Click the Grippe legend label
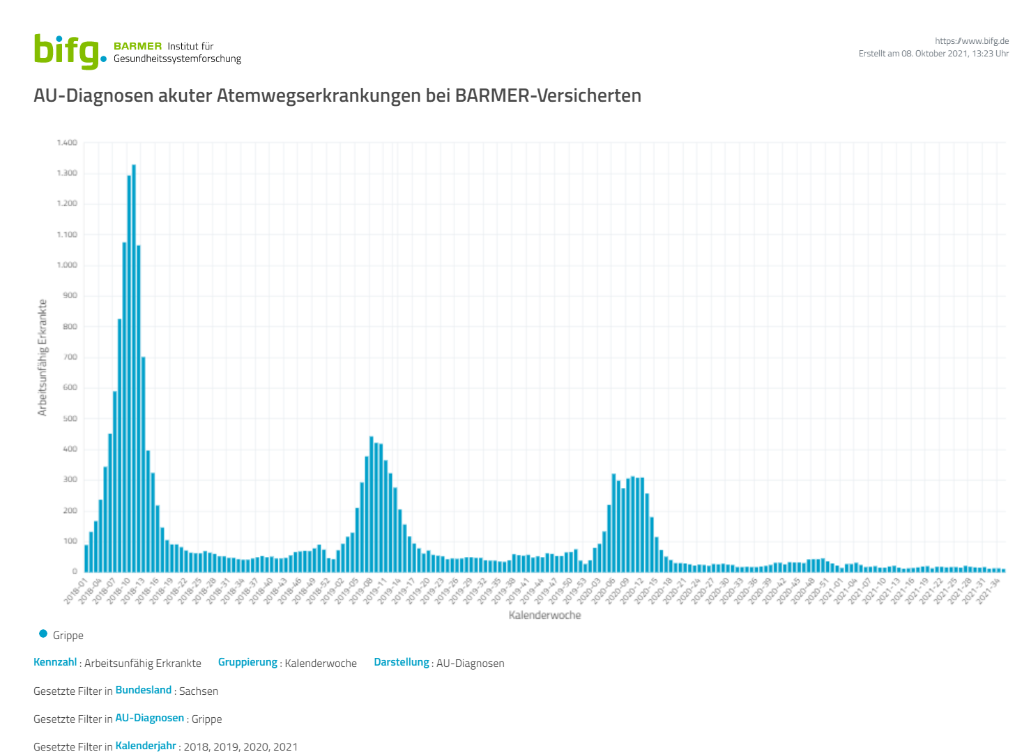The height and width of the screenshot is (752, 1015). tap(68, 636)
